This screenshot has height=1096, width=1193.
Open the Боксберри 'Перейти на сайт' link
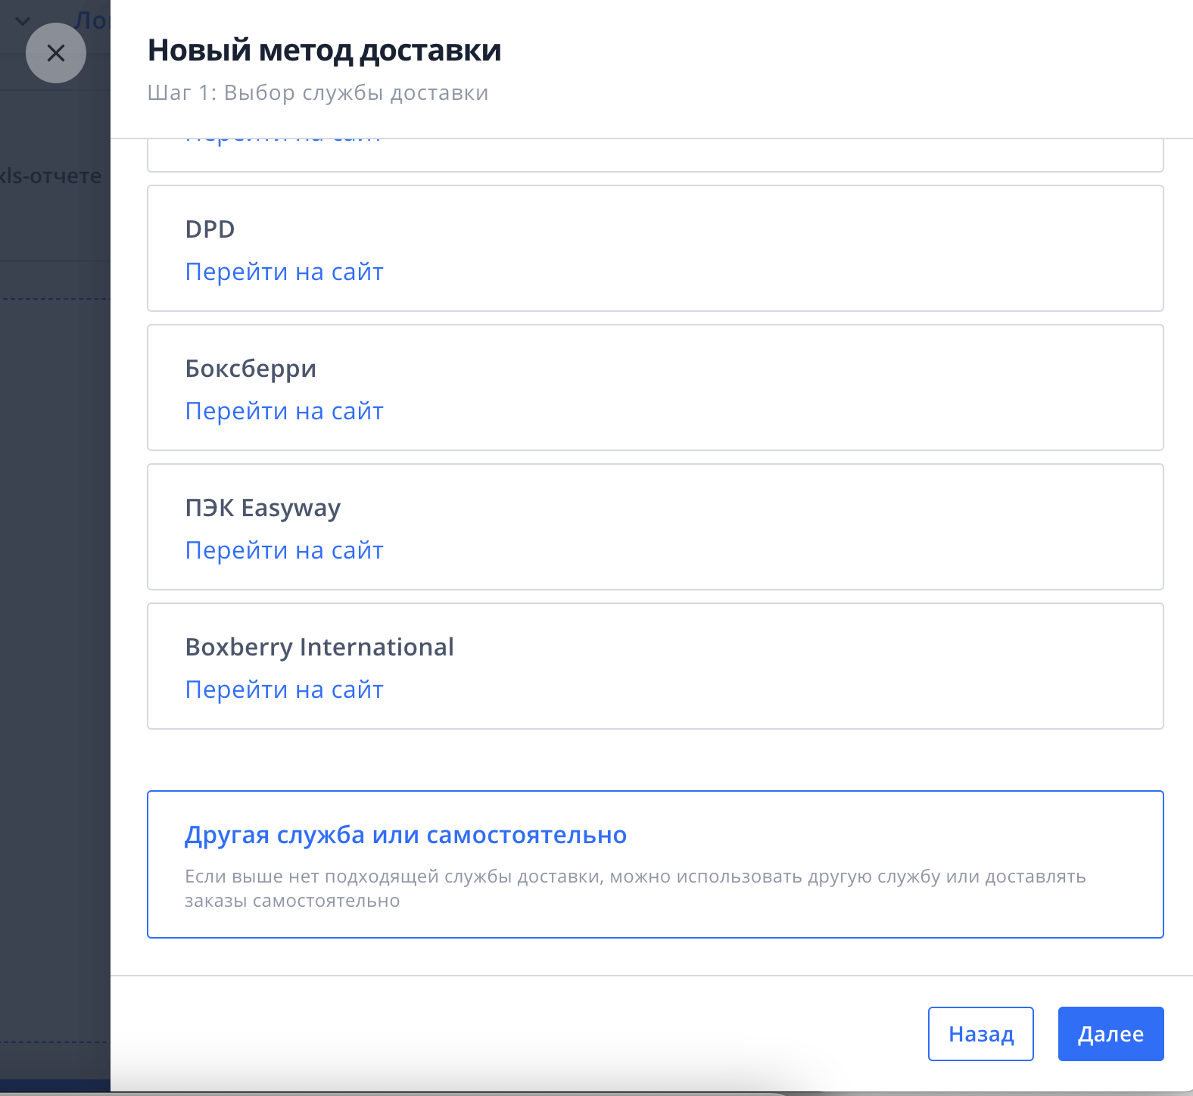[284, 411]
